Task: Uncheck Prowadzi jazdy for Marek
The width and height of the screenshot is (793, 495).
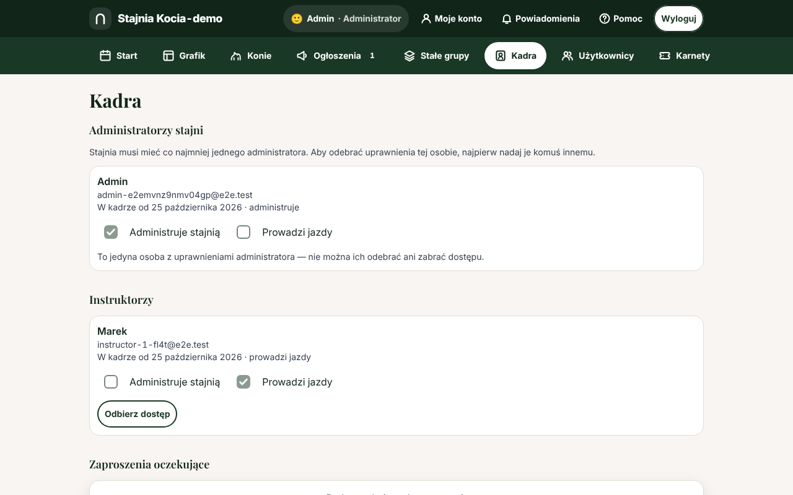Action: tap(243, 382)
